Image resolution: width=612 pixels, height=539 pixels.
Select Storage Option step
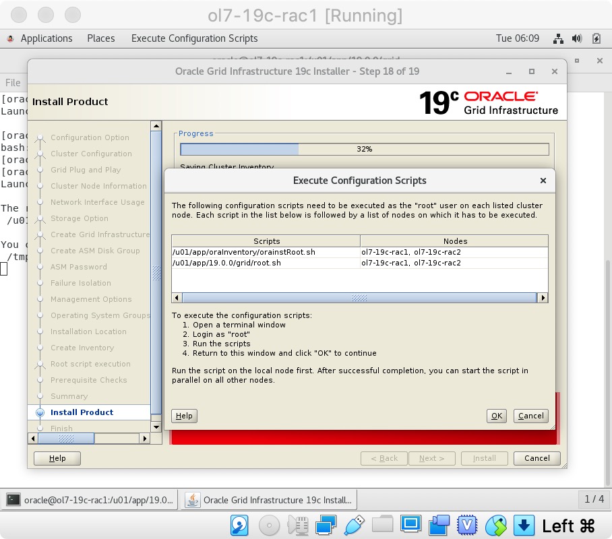[80, 218]
